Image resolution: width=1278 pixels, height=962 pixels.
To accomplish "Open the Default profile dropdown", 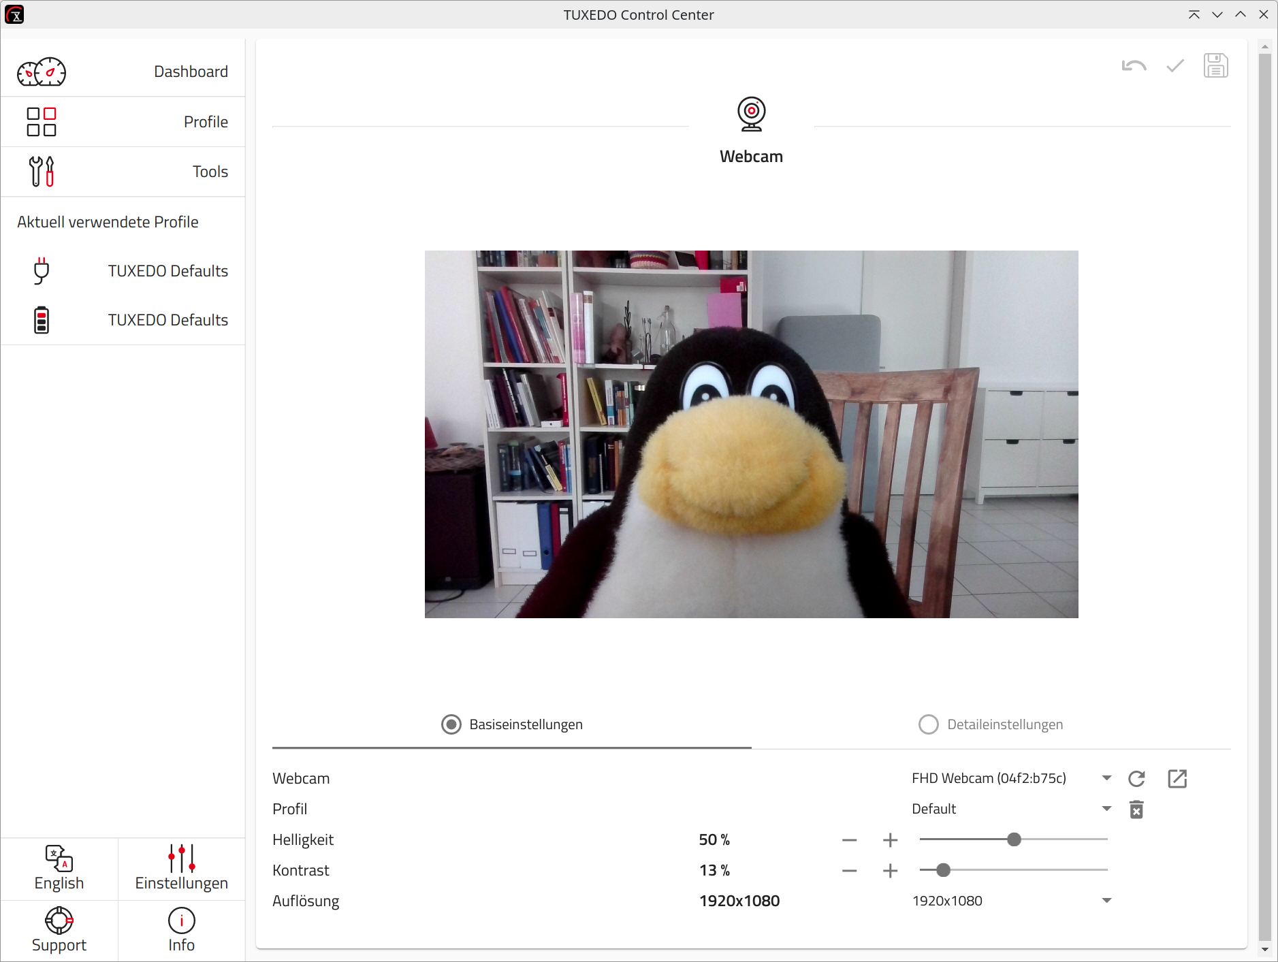I will [1012, 809].
